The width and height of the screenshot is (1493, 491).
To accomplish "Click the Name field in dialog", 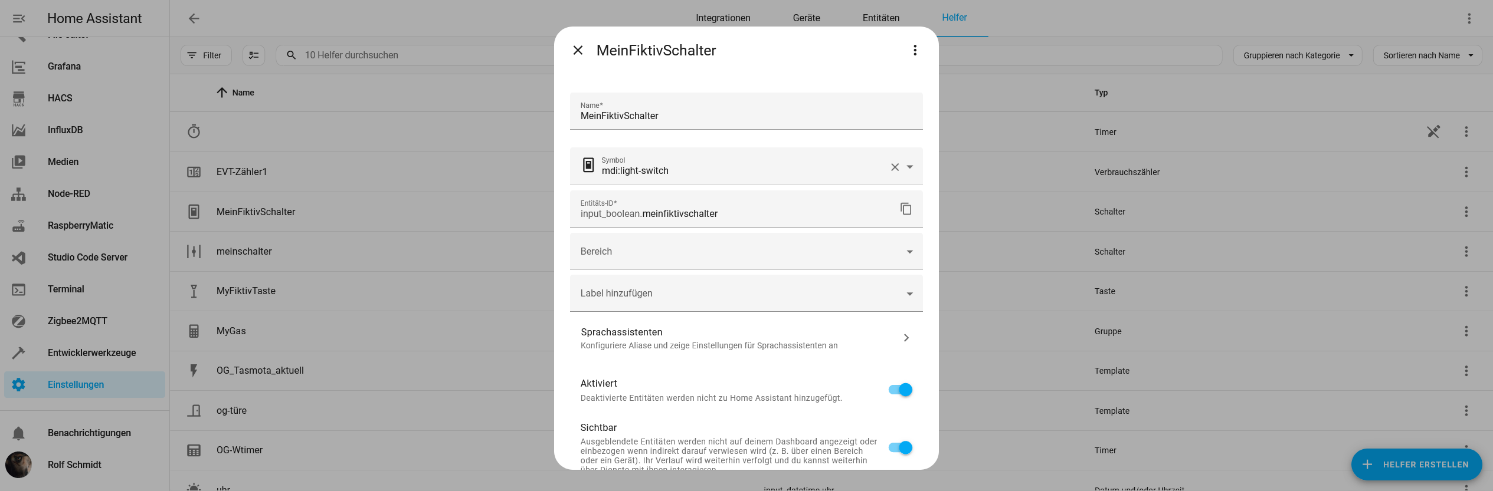I will (x=746, y=116).
